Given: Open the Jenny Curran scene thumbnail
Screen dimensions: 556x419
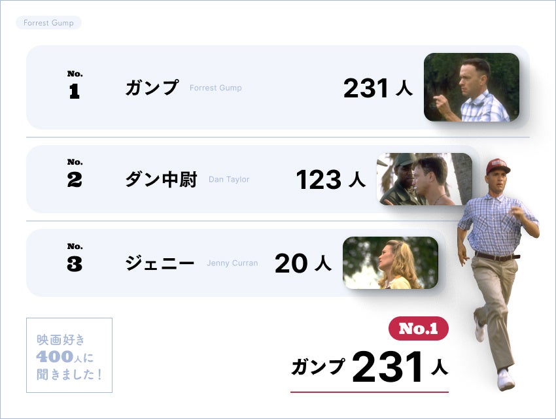Looking at the screenshot, I should coord(390,263).
